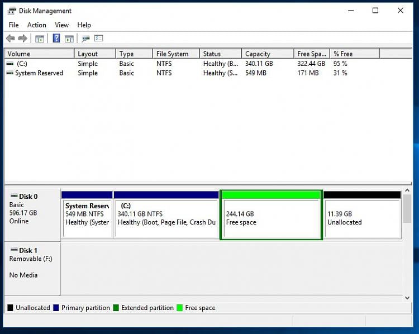Click the 340.11 GB capacity cell
Viewport: 419px width, 334px height.
[259, 64]
